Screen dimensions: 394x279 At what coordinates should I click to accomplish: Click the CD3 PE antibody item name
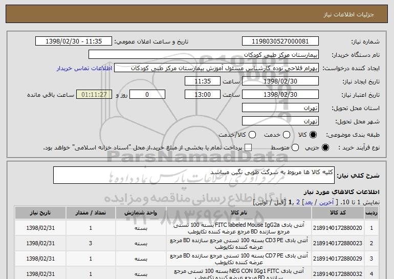click(239, 243)
